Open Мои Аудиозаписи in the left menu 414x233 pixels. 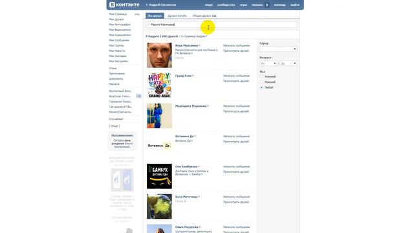[120, 35]
